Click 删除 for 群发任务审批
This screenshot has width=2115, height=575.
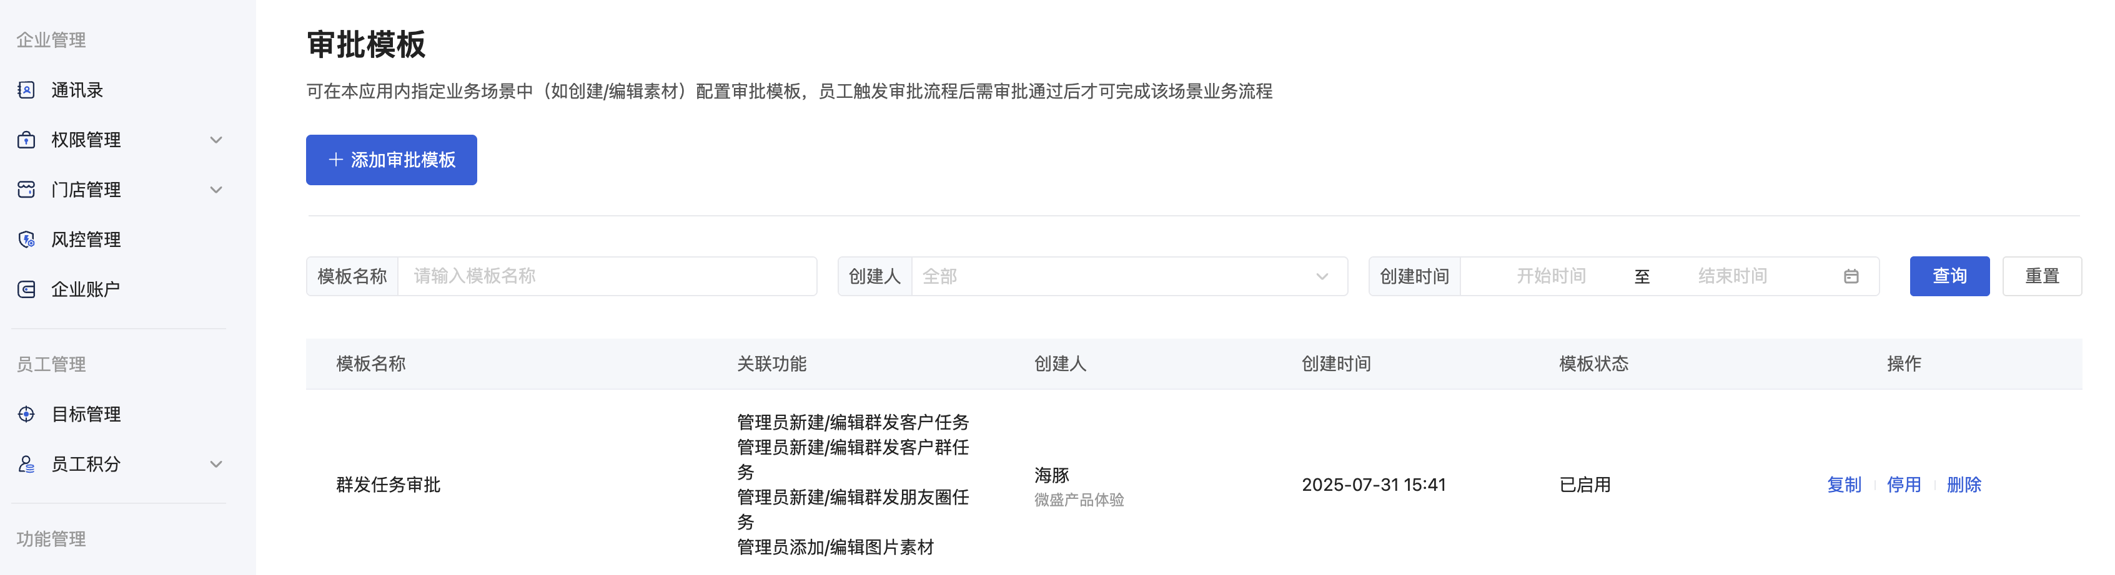pyautogui.click(x=1964, y=485)
